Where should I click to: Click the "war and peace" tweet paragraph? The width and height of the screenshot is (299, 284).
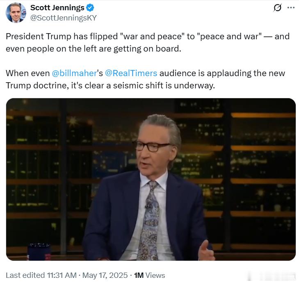pyautogui.click(x=148, y=43)
